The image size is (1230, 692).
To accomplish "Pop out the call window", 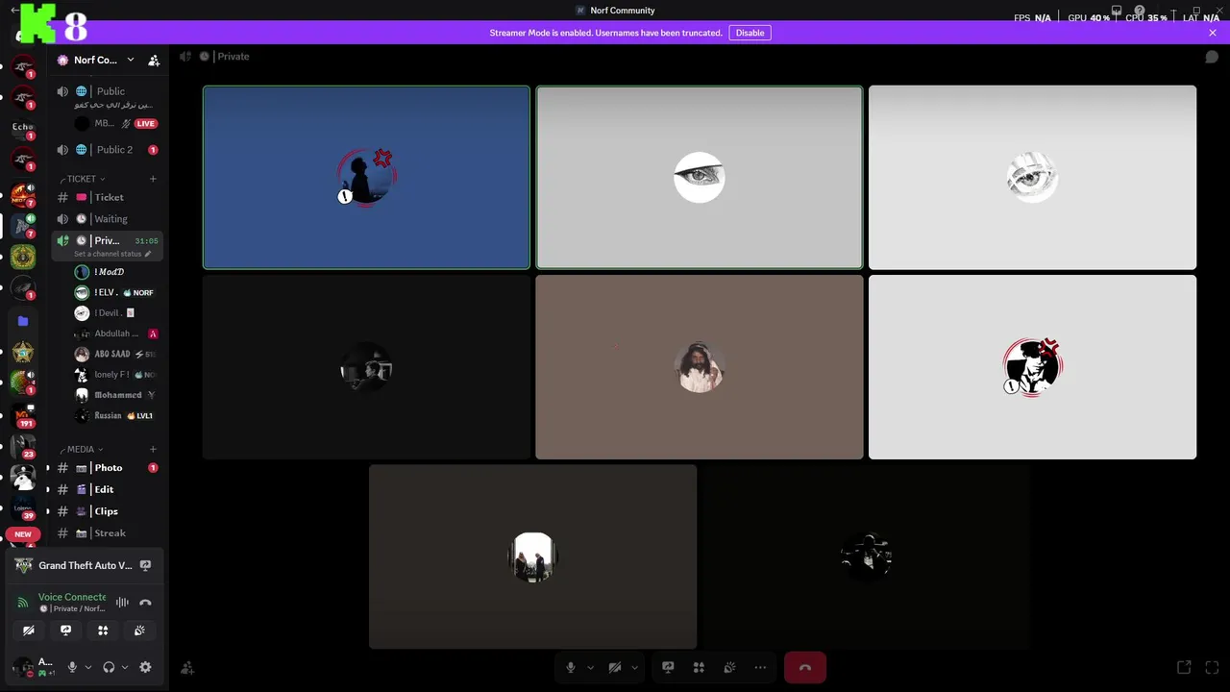I will [x=1184, y=668].
